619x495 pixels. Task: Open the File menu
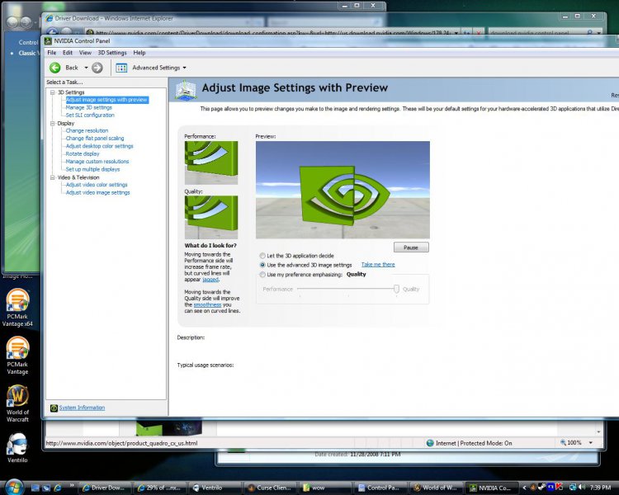click(x=52, y=53)
